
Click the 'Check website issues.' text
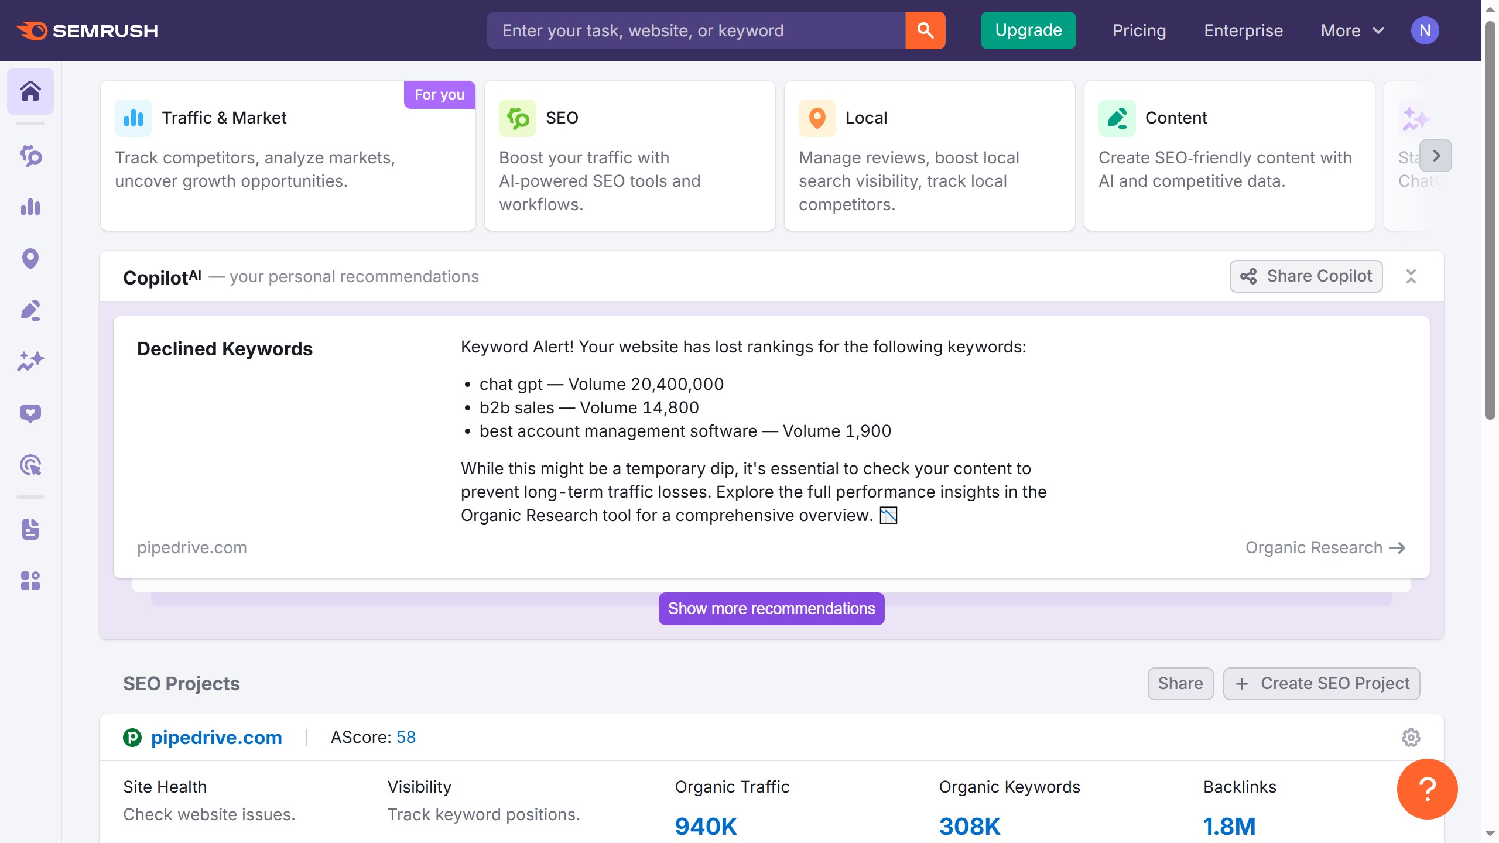click(209, 815)
